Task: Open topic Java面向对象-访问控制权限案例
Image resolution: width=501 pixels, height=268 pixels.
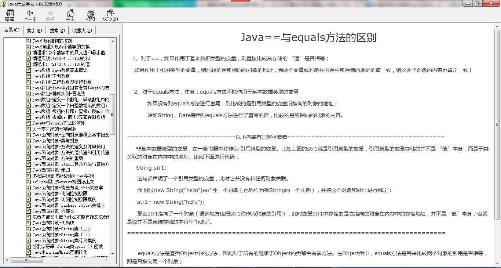Action: (64, 199)
